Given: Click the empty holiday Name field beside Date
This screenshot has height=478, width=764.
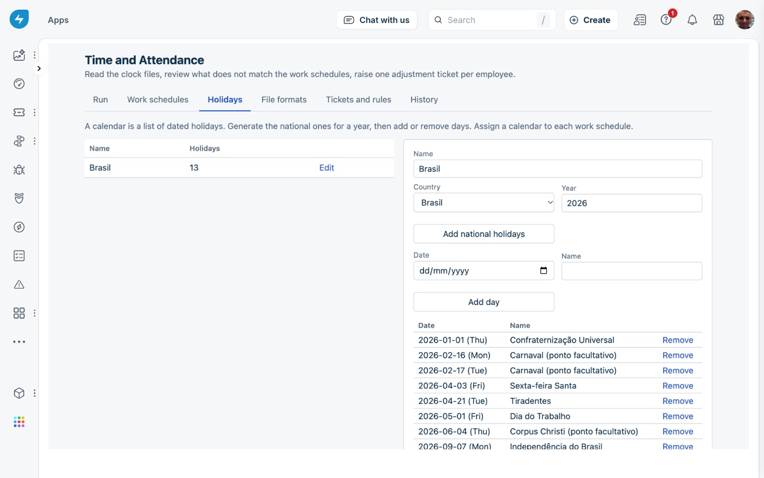Looking at the screenshot, I should click(632, 271).
